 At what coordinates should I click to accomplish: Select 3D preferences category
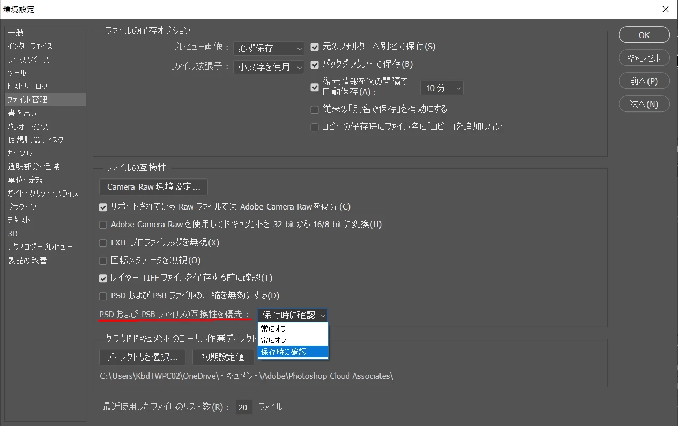tap(45, 234)
